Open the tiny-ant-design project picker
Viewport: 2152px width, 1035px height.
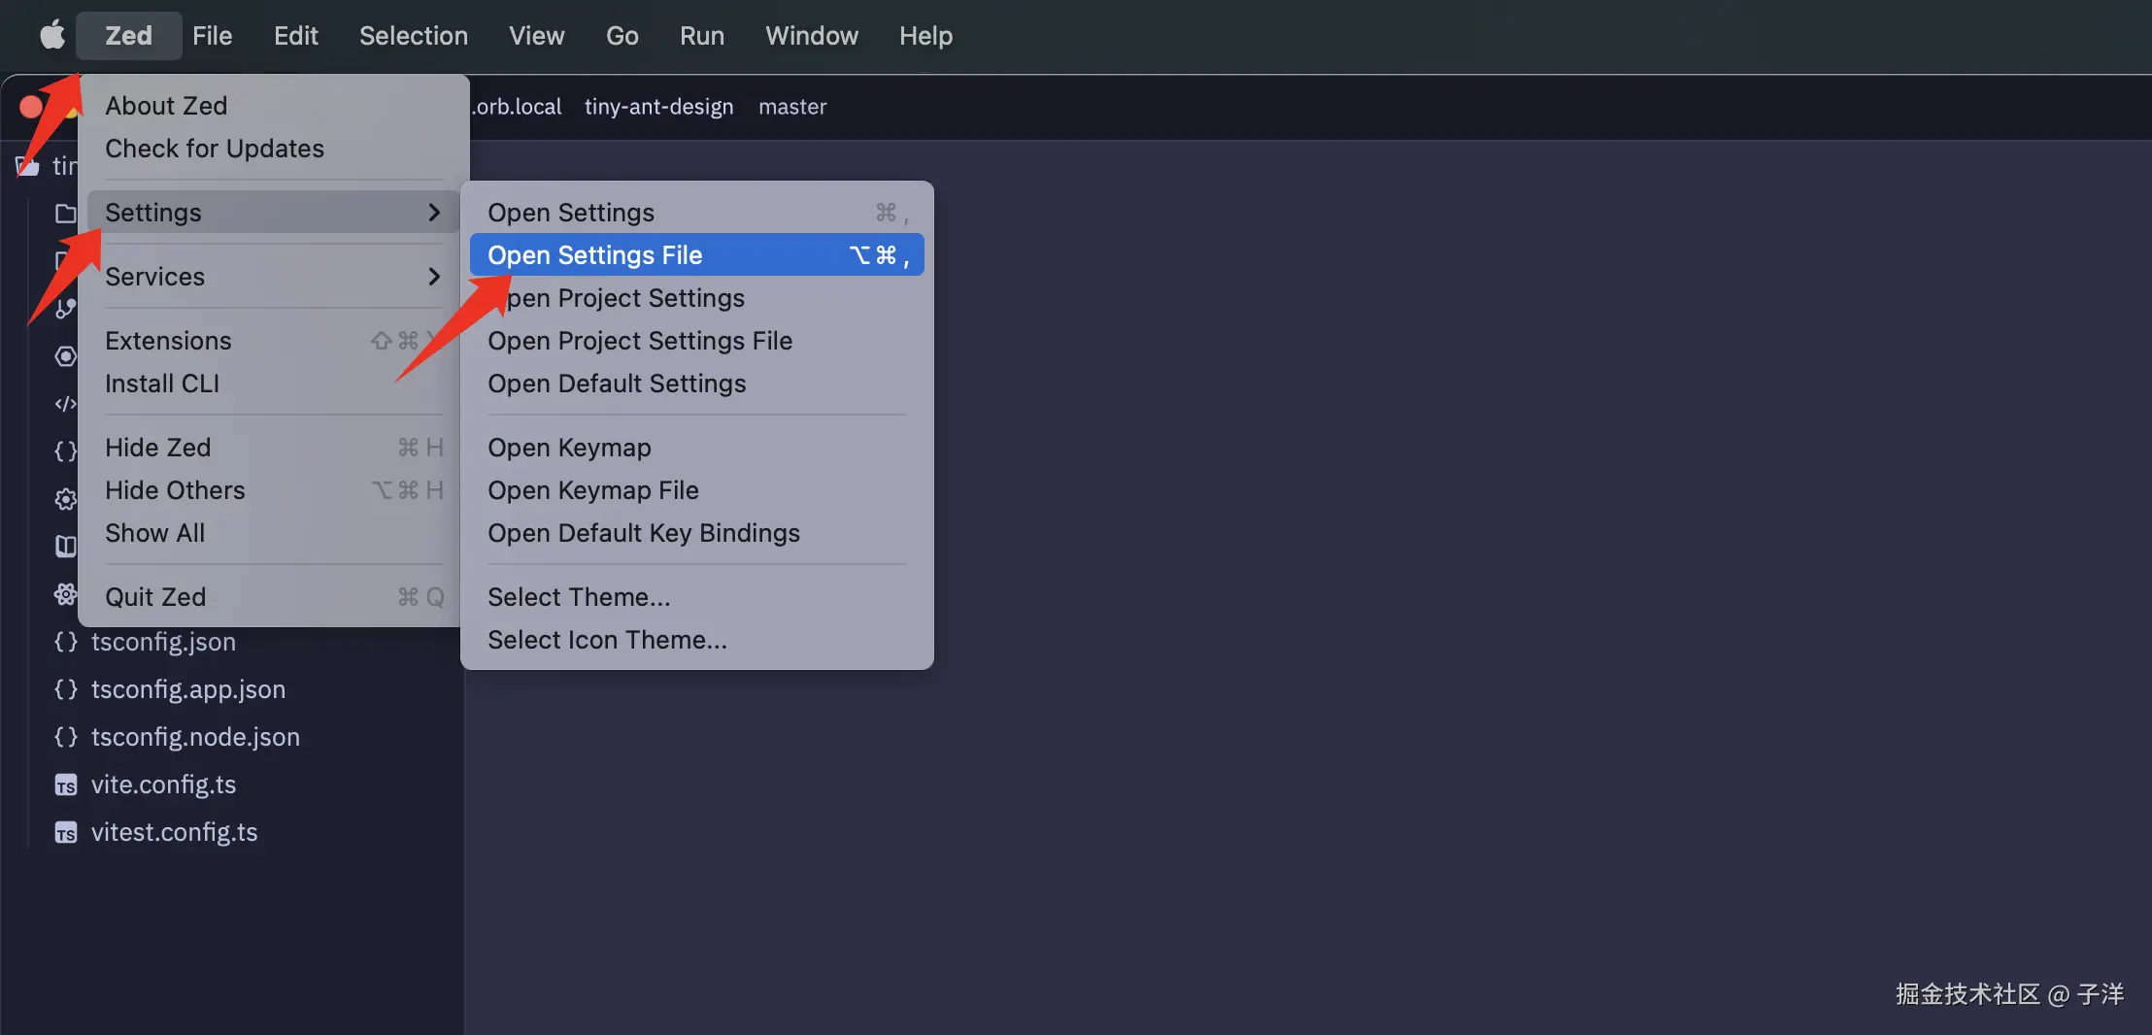(x=658, y=107)
